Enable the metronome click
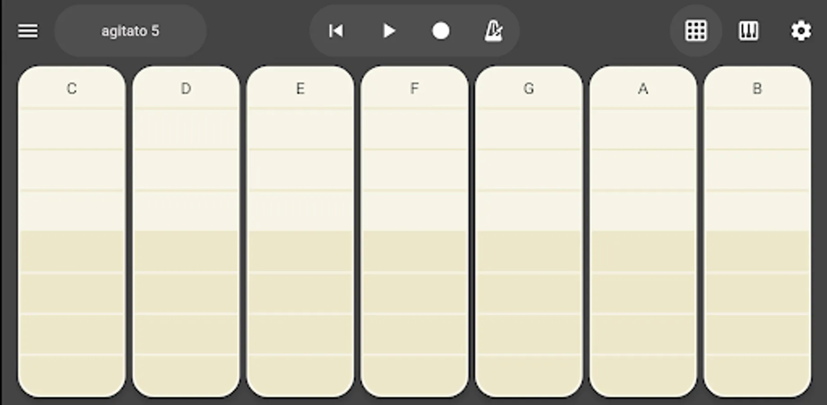Viewport: 827px width, 405px height. 494,31
